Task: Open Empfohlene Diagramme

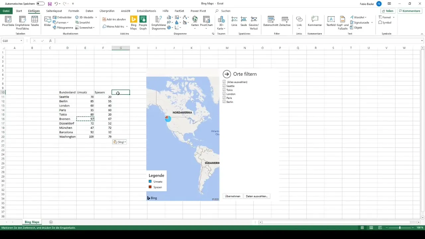Action: (158, 23)
